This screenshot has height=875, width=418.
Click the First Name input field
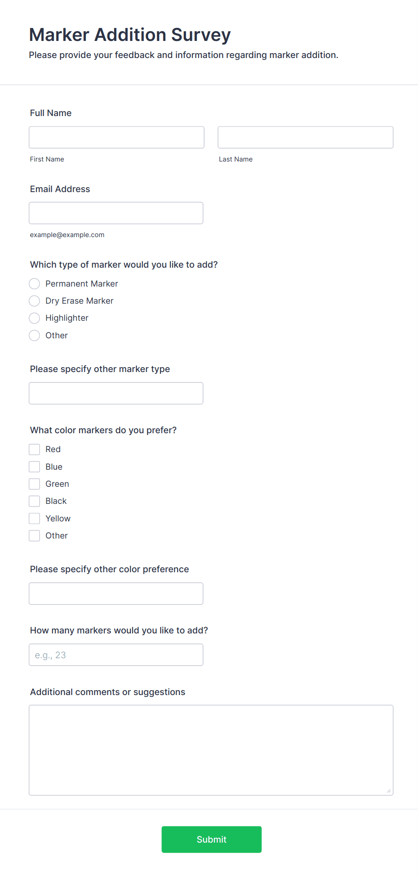click(x=116, y=137)
